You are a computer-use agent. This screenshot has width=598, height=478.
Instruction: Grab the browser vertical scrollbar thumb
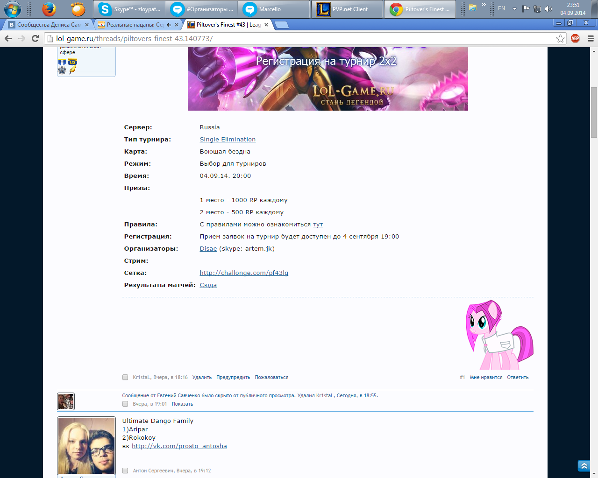594,112
